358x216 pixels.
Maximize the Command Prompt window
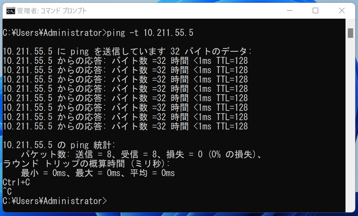pyautogui.click(x=315, y=11)
